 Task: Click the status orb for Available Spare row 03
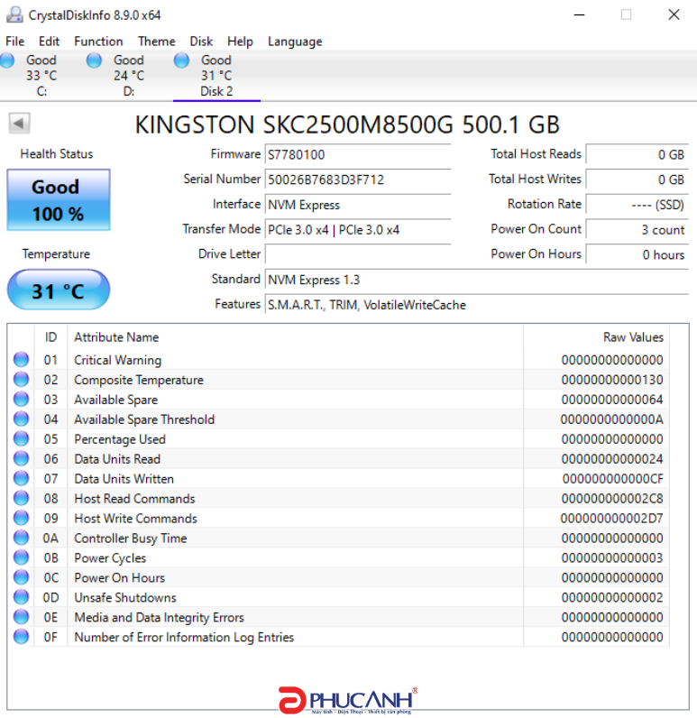click(21, 399)
